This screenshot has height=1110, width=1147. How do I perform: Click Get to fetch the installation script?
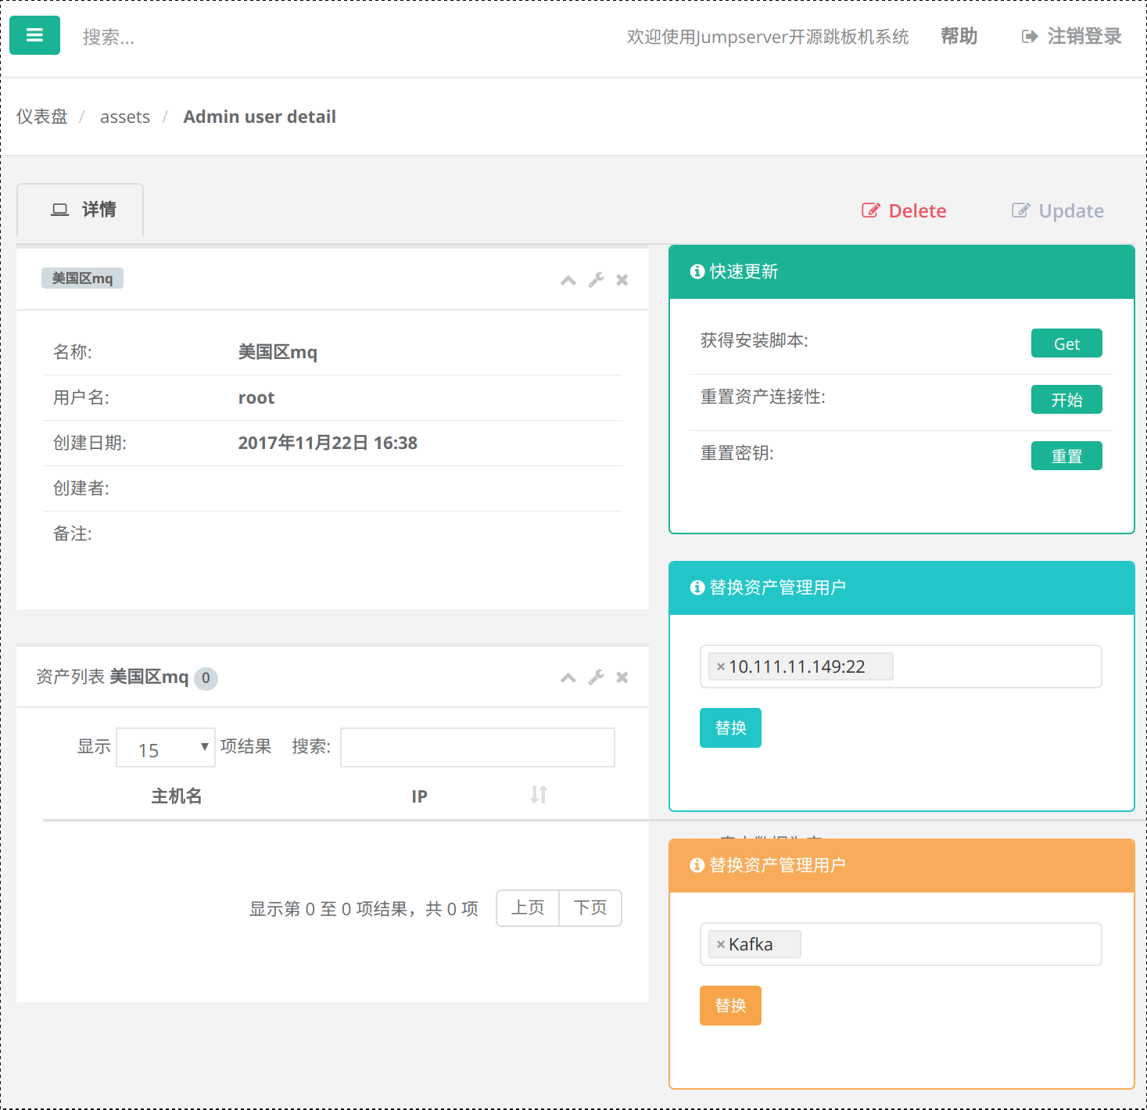1066,343
